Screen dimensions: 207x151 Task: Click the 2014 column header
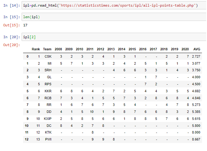122,49
